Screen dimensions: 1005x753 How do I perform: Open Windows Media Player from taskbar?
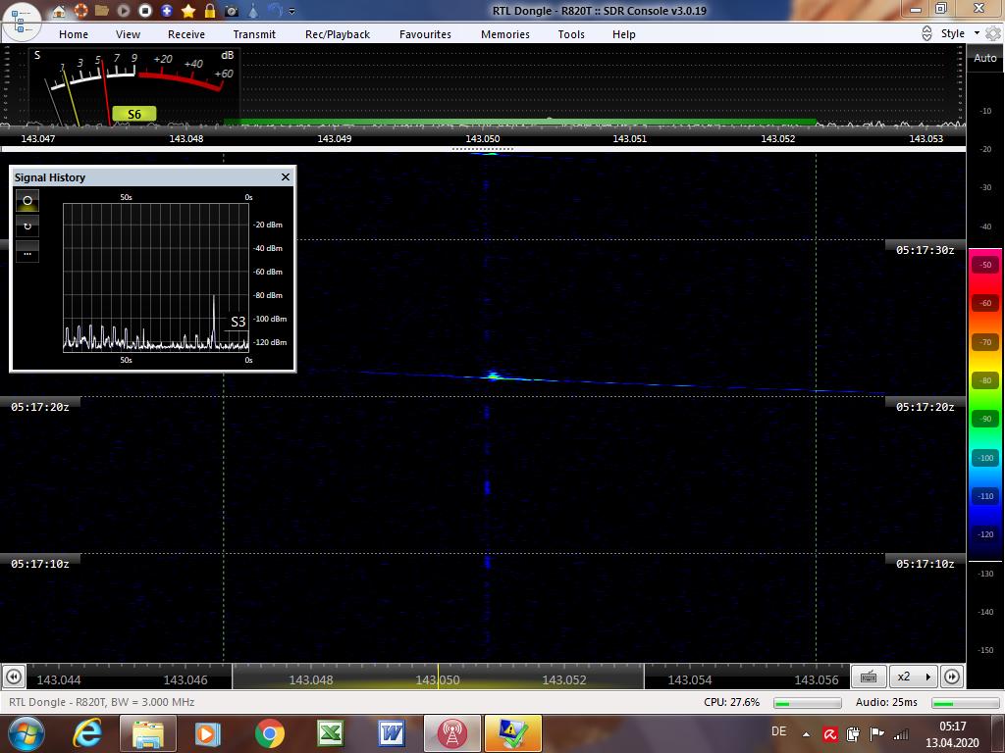(208, 733)
